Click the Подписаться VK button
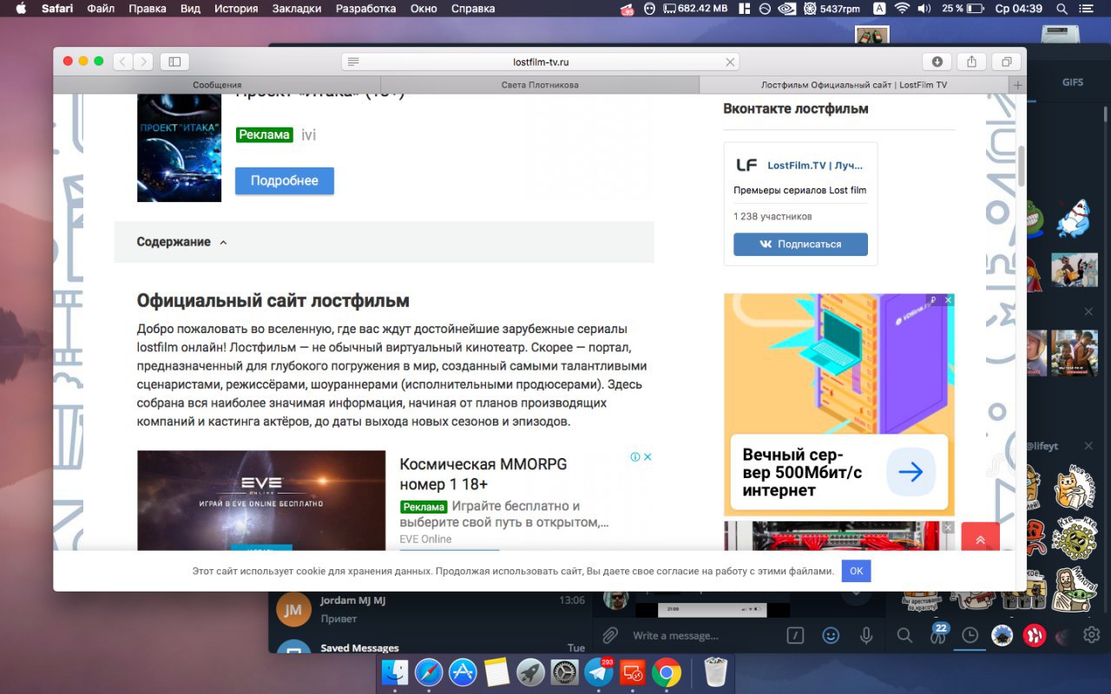This screenshot has height=694, width=1111. tap(800, 245)
